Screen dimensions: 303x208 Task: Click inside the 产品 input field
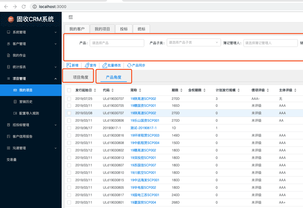click(x=117, y=43)
